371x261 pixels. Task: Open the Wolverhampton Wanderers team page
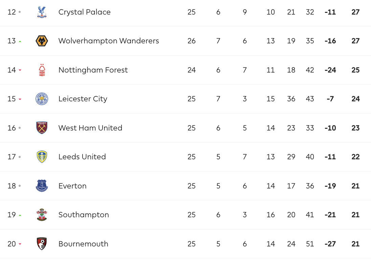click(x=108, y=41)
